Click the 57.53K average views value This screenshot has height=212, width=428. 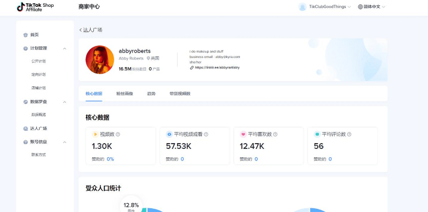(179, 146)
